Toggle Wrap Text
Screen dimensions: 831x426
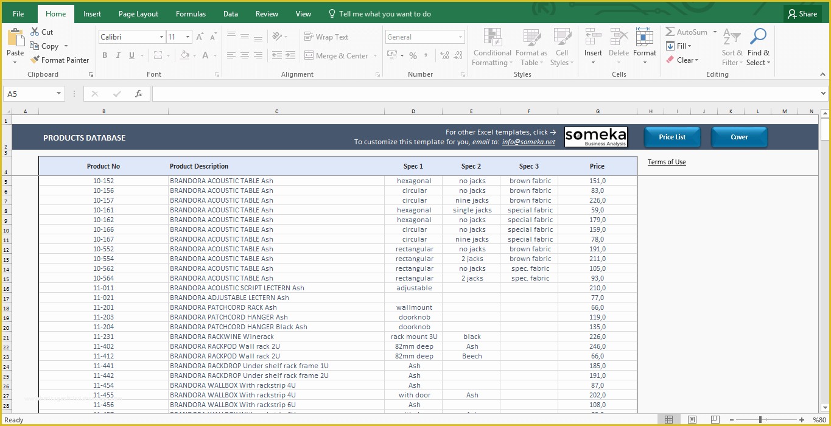click(x=326, y=37)
